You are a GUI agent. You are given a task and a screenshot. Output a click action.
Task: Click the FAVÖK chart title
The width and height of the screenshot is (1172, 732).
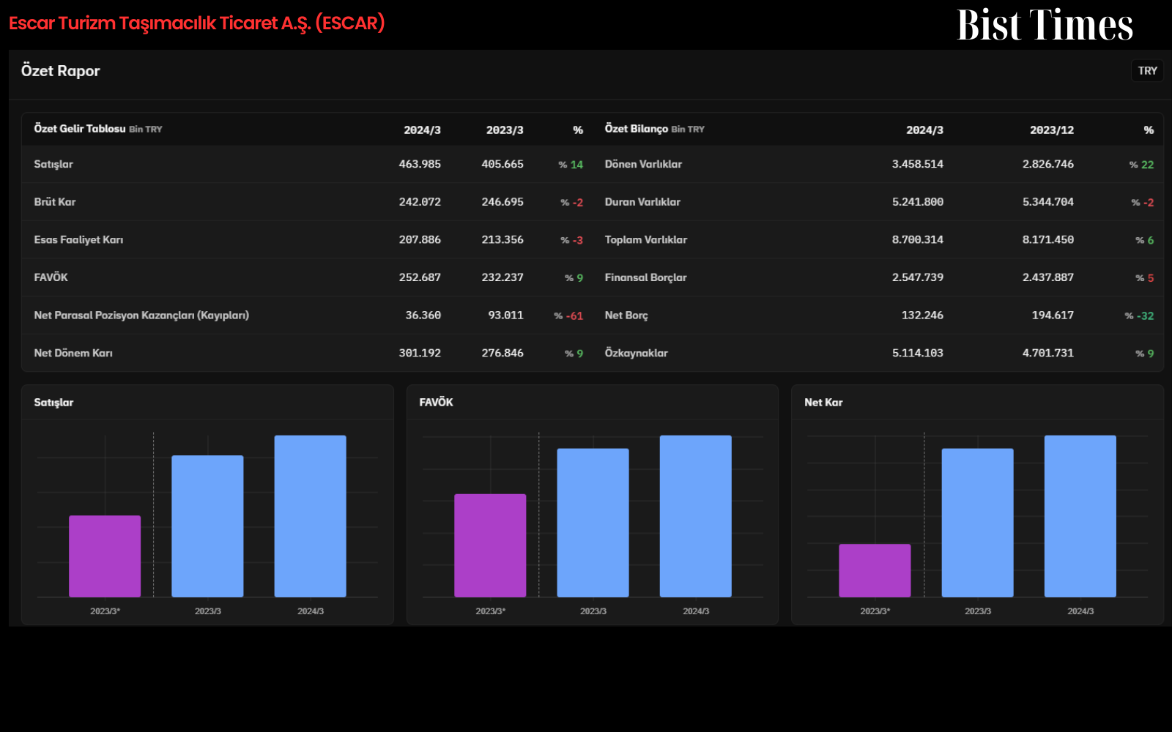(x=436, y=403)
